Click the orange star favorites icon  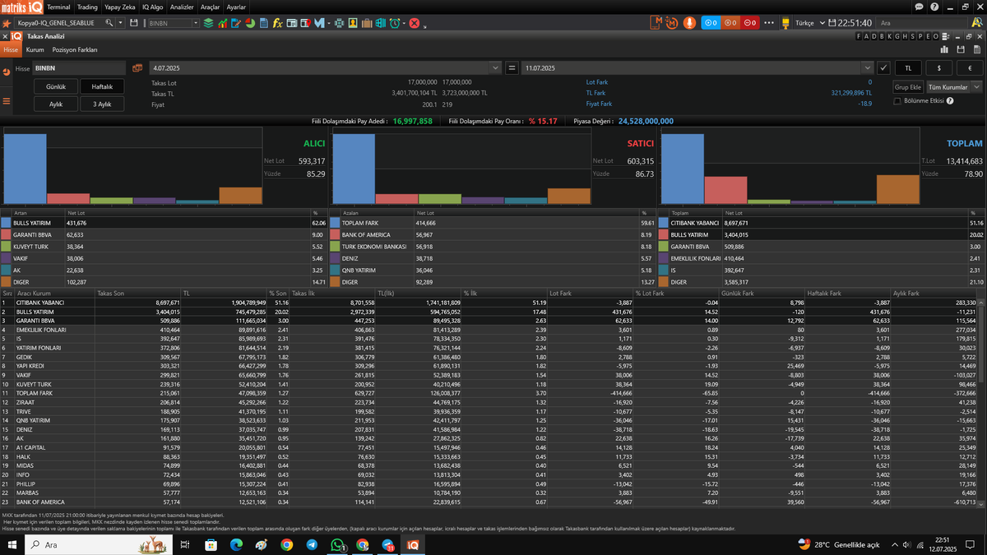[7, 24]
